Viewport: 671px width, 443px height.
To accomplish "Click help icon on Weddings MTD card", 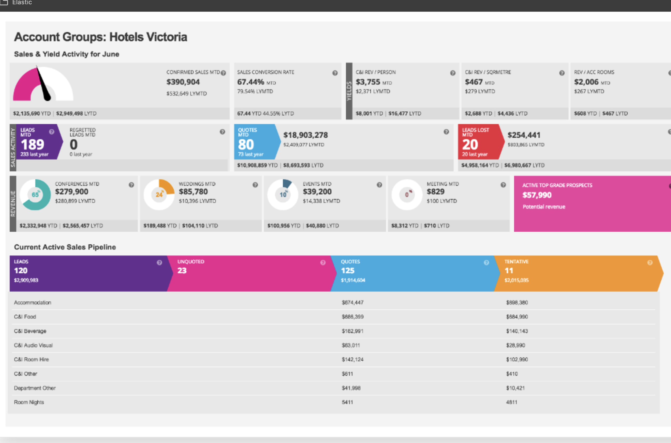I will point(255,185).
